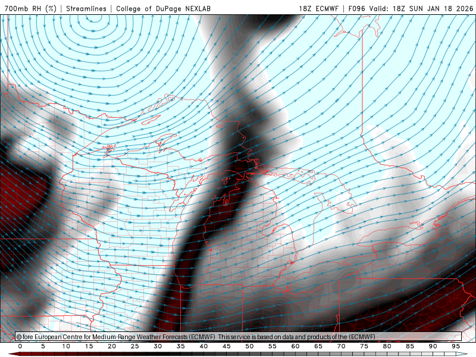Select the 10 label on the color scale

(x=66, y=346)
